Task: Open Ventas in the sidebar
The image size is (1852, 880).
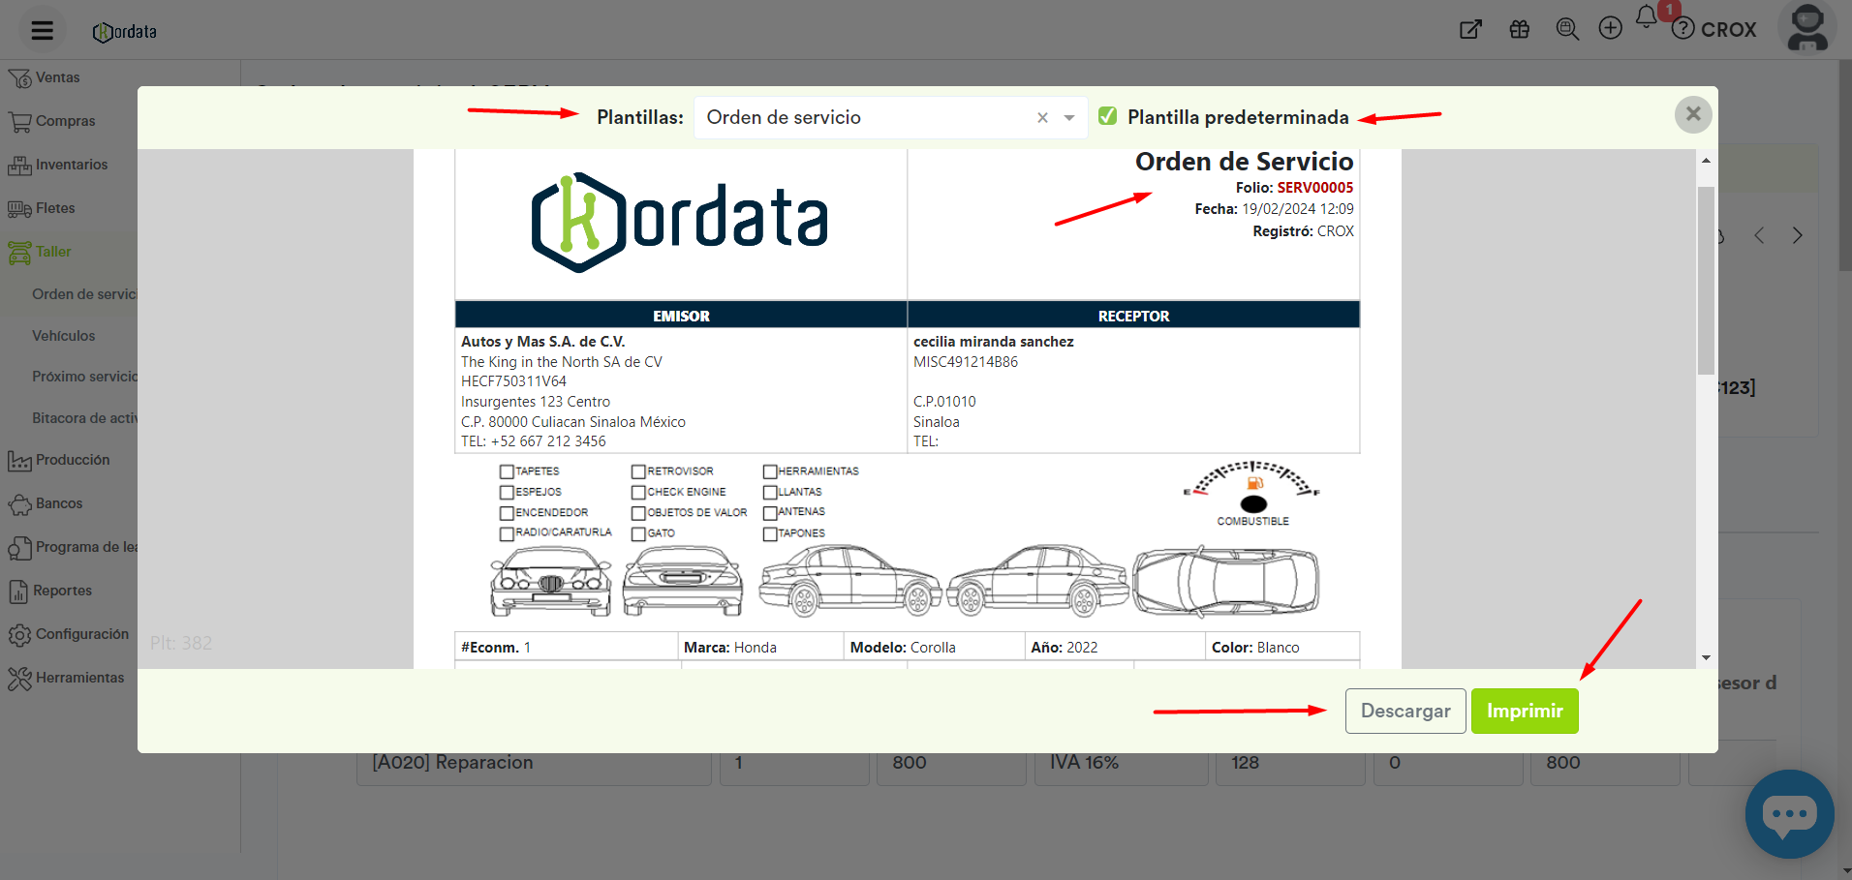Action: pyautogui.click(x=57, y=77)
